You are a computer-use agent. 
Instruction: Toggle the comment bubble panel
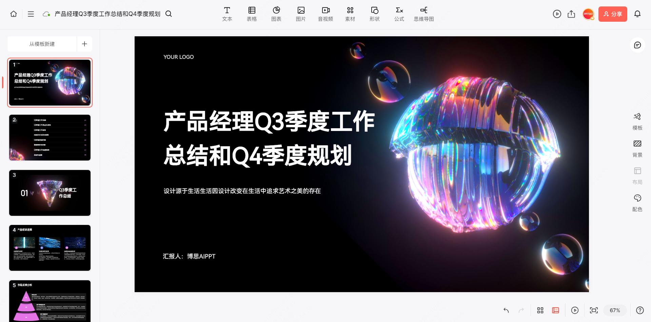[x=637, y=45]
